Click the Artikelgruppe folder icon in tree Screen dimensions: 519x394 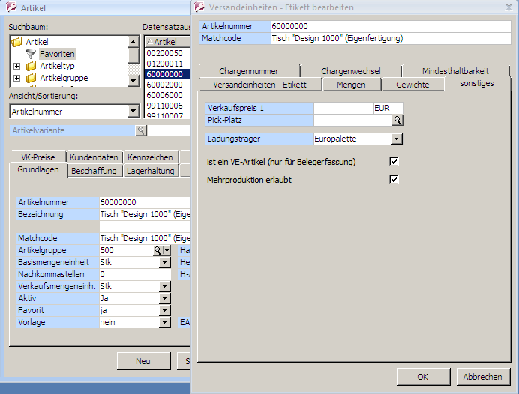31,78
